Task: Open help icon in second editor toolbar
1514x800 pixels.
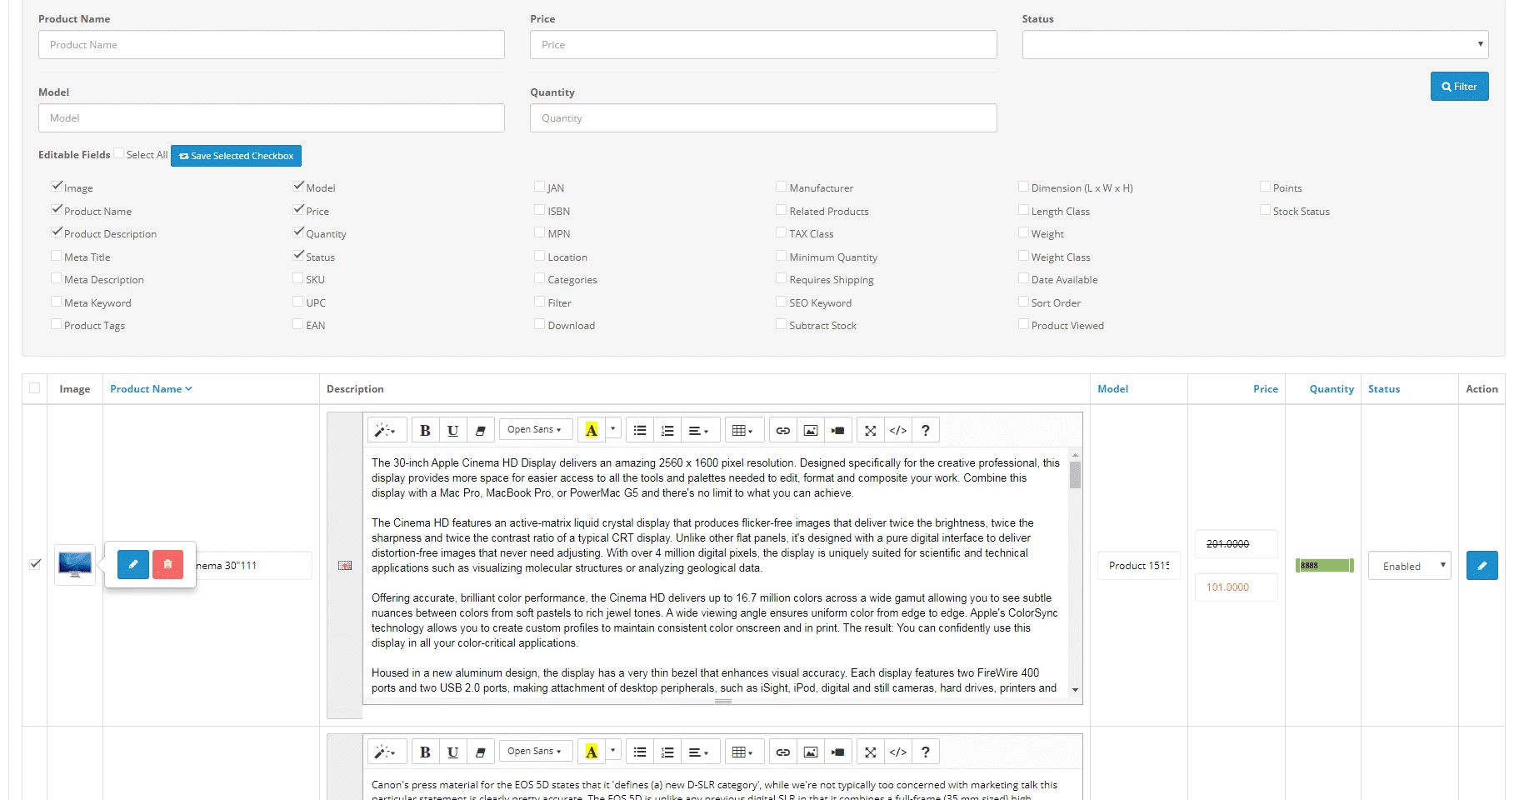Action: [926, 752]
